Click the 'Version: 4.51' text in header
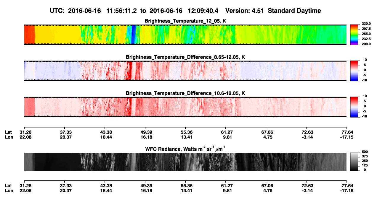The width and height of the screenshot is (385, 197). [x=244, y=11]
